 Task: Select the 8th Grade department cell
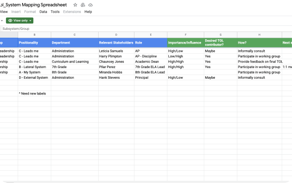[x=75, y=72]
